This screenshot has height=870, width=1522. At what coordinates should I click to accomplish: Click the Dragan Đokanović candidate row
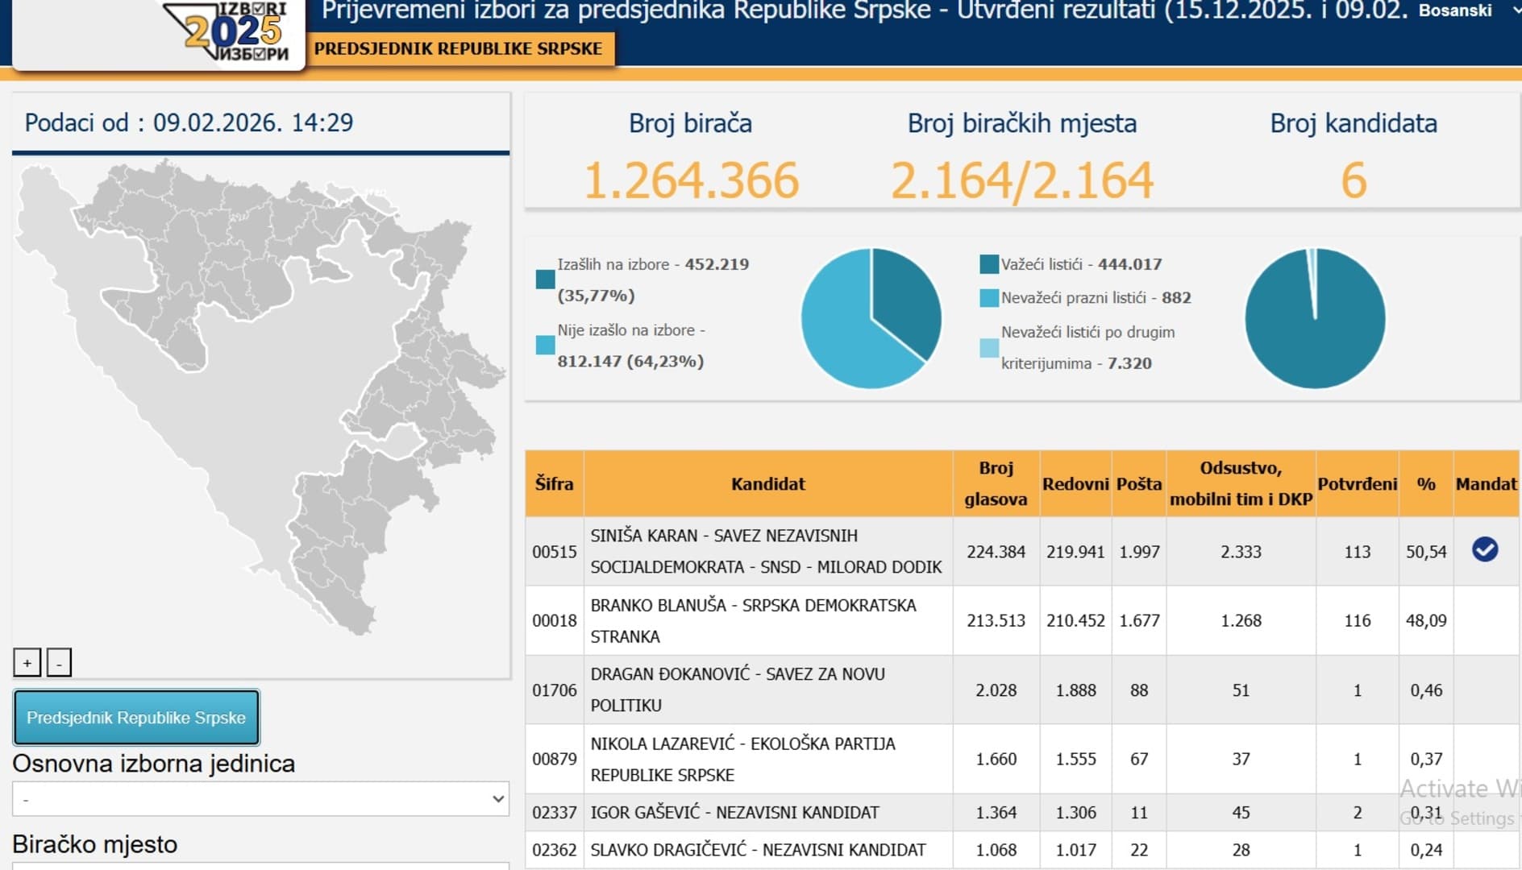(738, 690)
